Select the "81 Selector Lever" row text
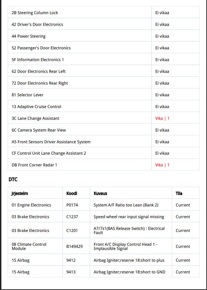 28,95
